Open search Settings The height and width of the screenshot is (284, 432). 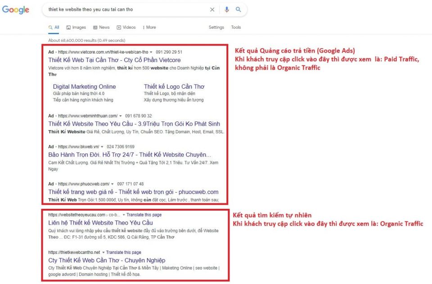point(216,27)
